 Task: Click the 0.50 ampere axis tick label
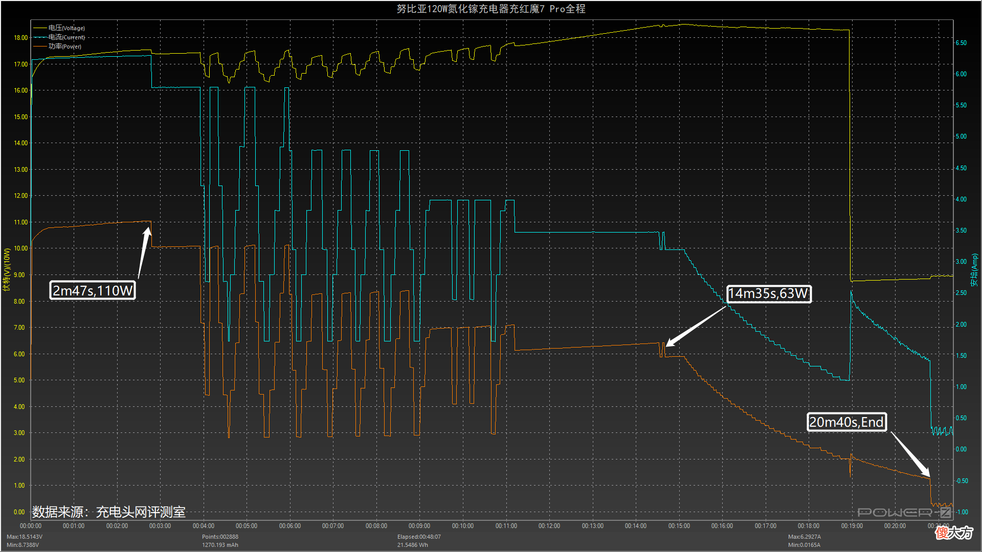click(961, 418)
